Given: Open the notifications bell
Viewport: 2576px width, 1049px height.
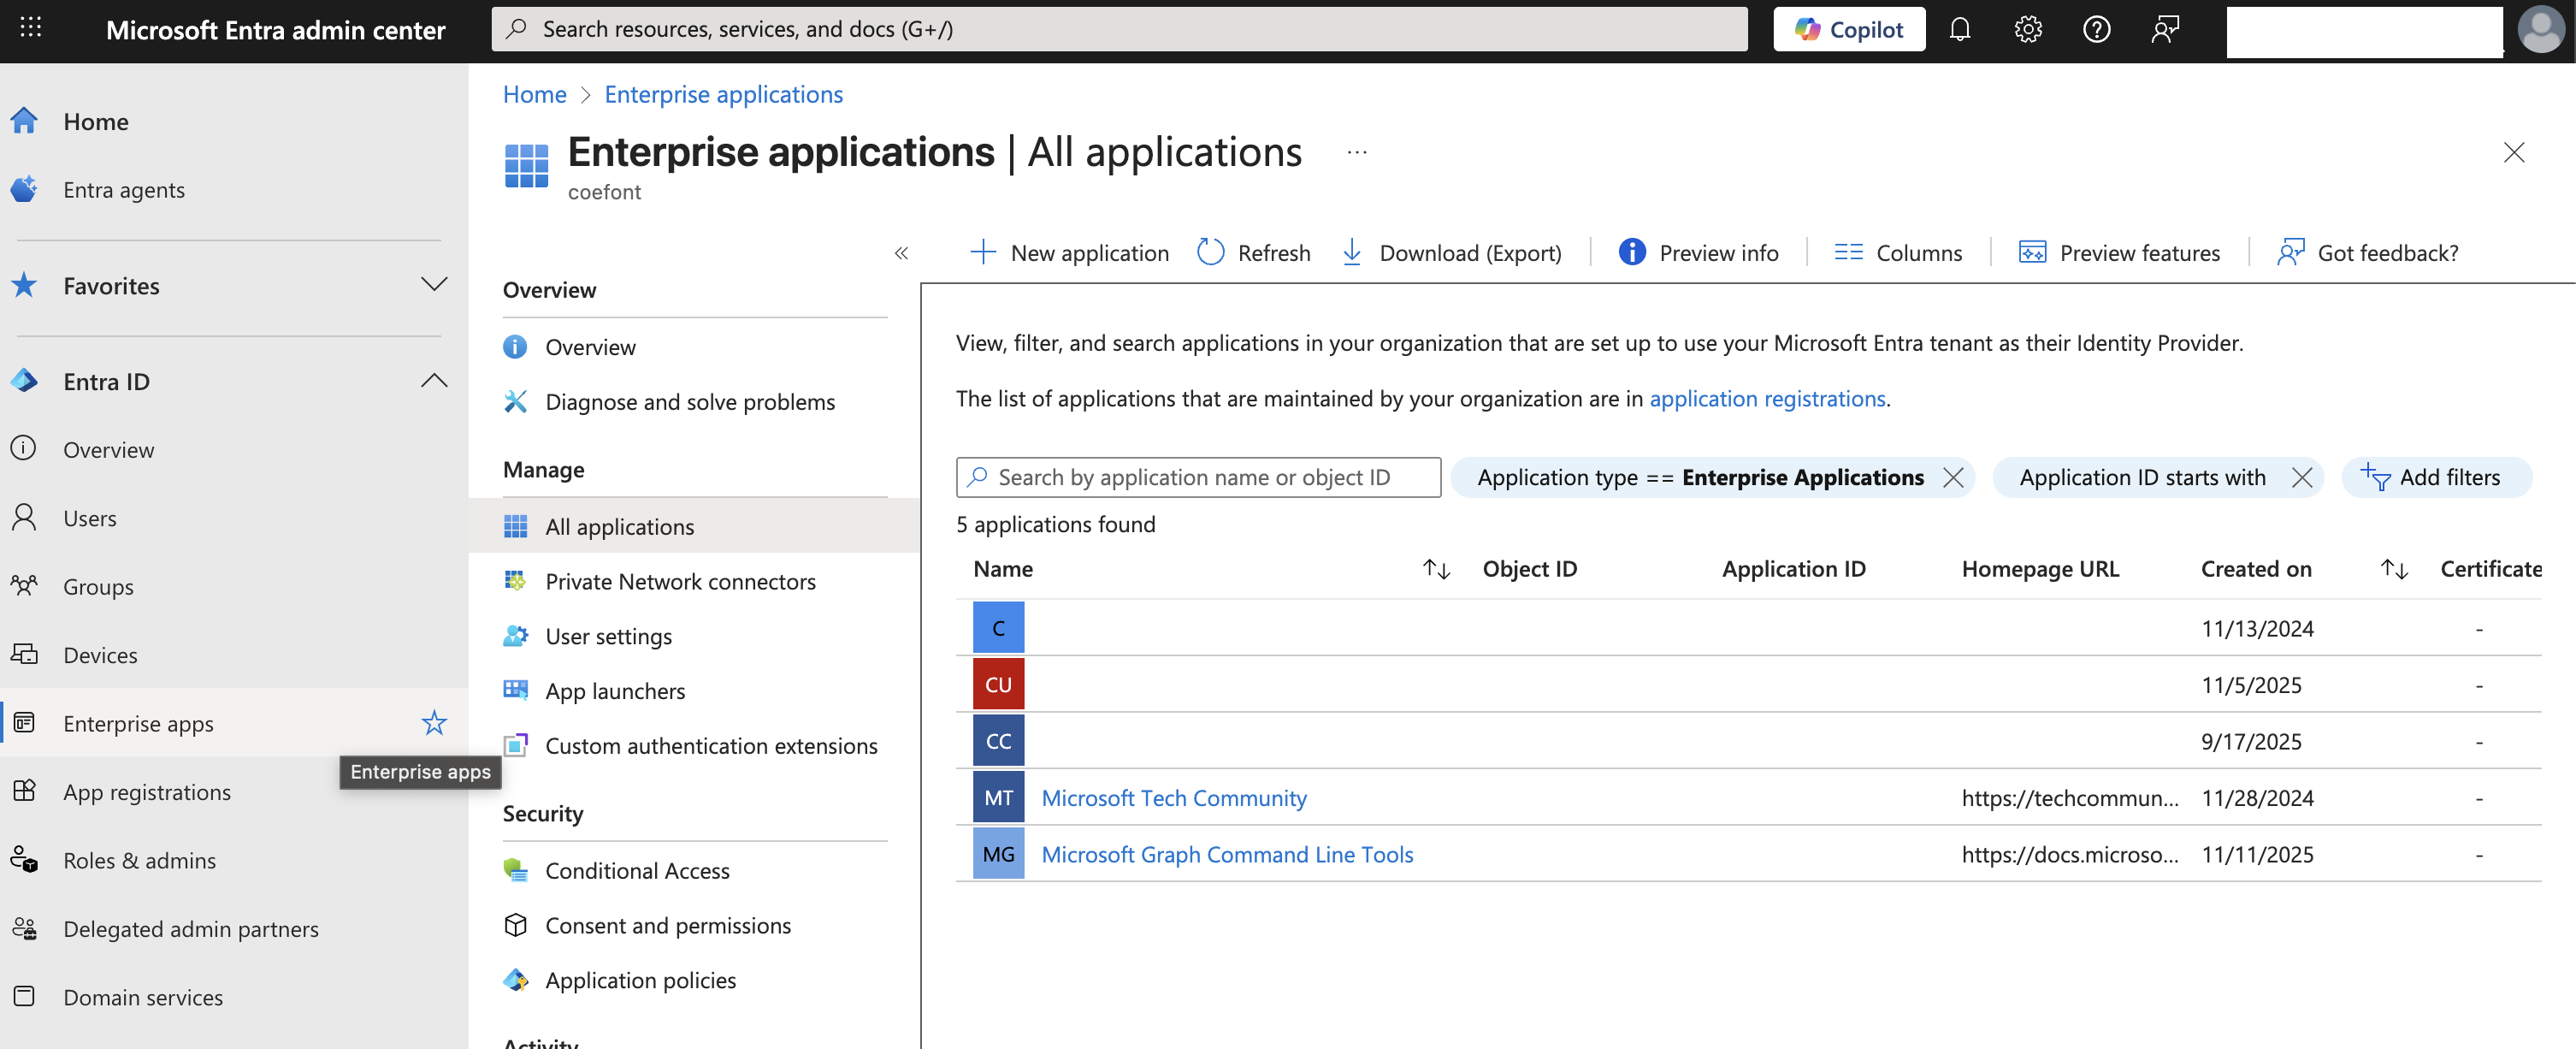Looking at the screenshot, I should point(1959,29).
